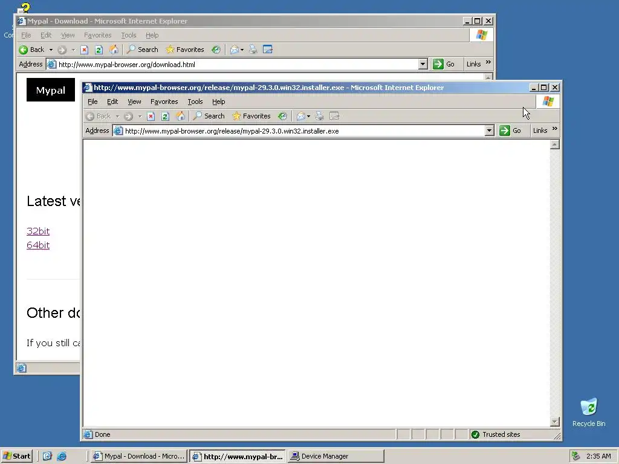Click grayed Back button in front installer window
619x464 pixels.
99,116
